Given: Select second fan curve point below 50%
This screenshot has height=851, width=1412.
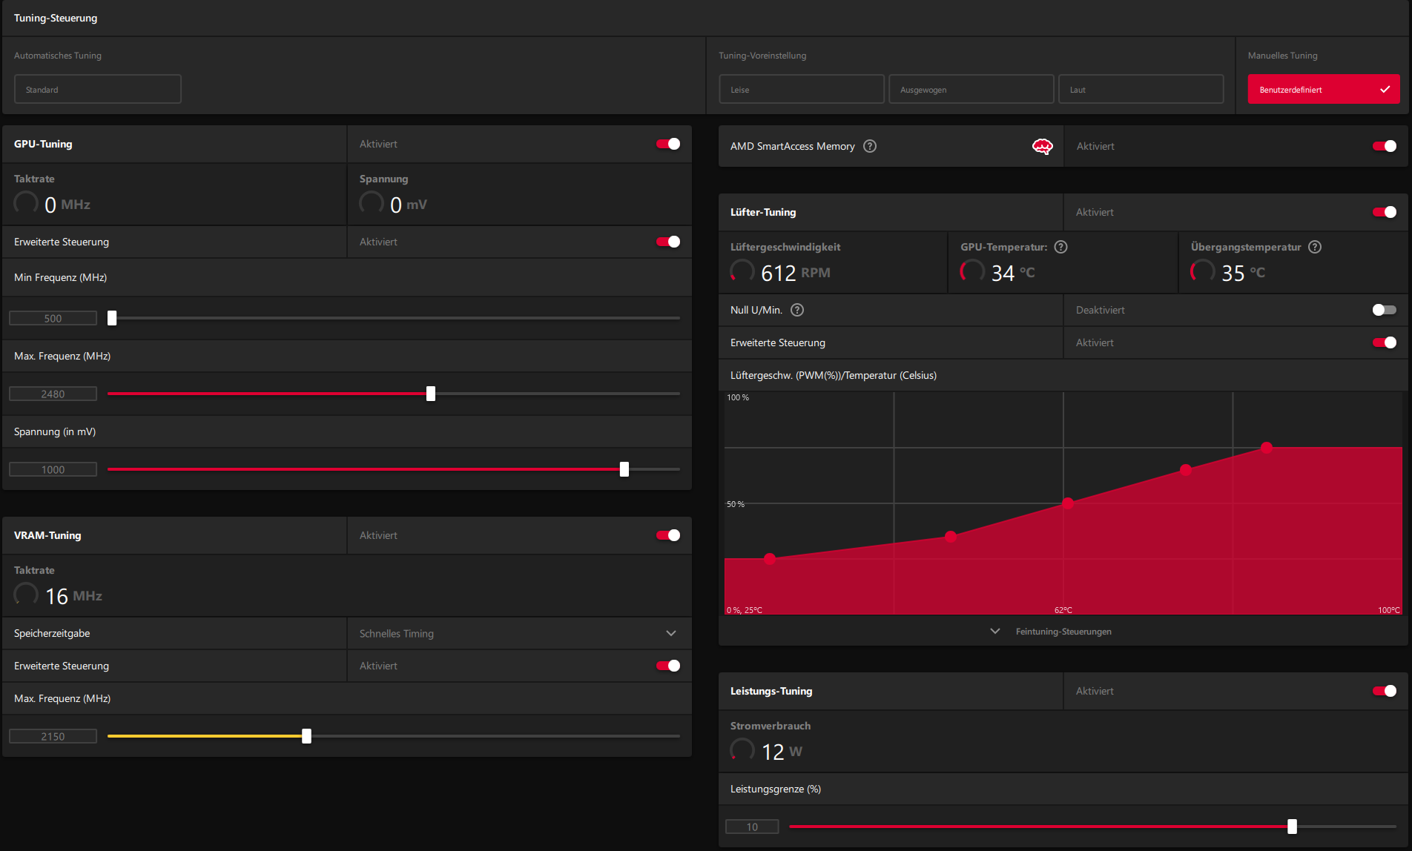Looking at the screenshot, I should (951, 536).
